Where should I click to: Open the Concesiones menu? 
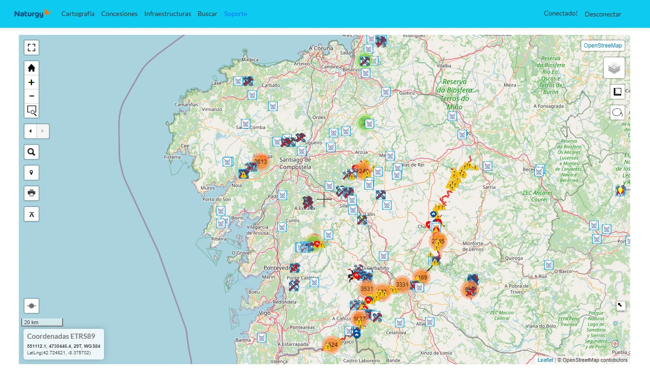[x=119, y=14]
